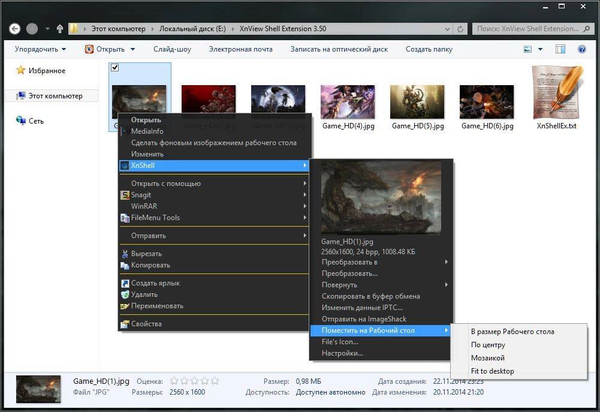
Task: Expand Преобразовать в submenu
Action: click(x=381, y=262)
